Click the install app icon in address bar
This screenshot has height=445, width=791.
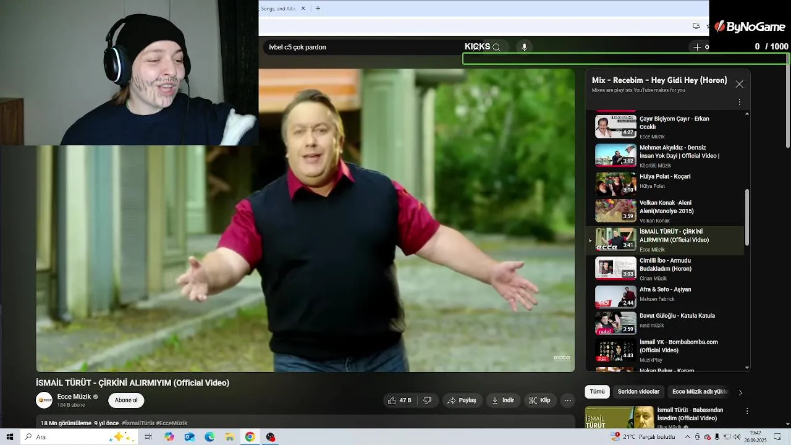point(696,26)
